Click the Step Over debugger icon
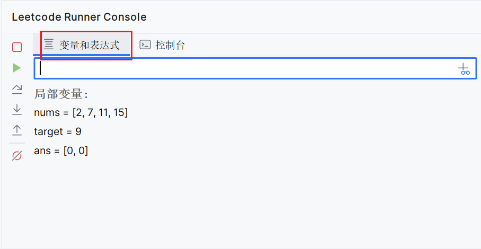This screenshot has width=481, height=249. (x=17, y=89)
